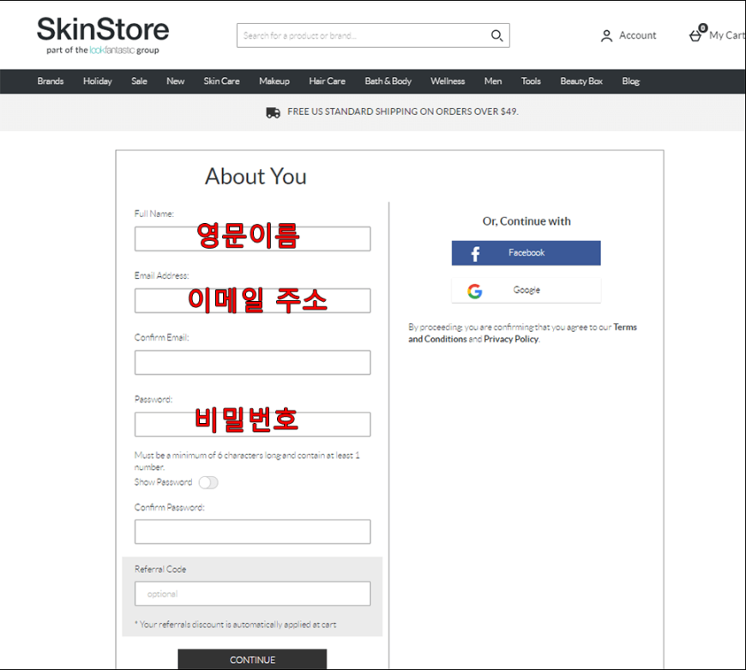Click the shipping truck icon
This screenshot has height=670, width=746.
[x=273, y=112]
